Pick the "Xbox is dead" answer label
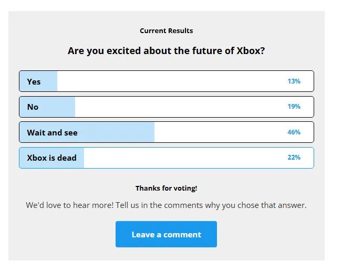Image resolution: width=342 pixels, height=261 pixels. 51,158
